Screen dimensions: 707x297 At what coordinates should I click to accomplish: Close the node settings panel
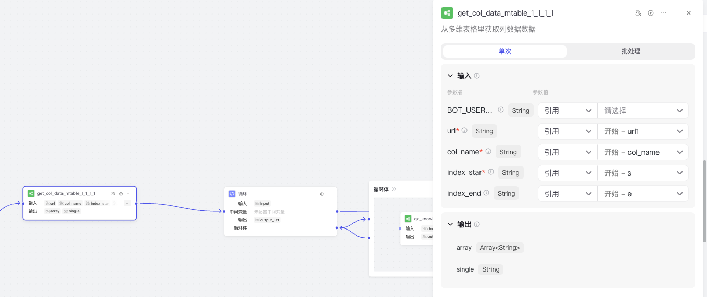tap(689, 13)
